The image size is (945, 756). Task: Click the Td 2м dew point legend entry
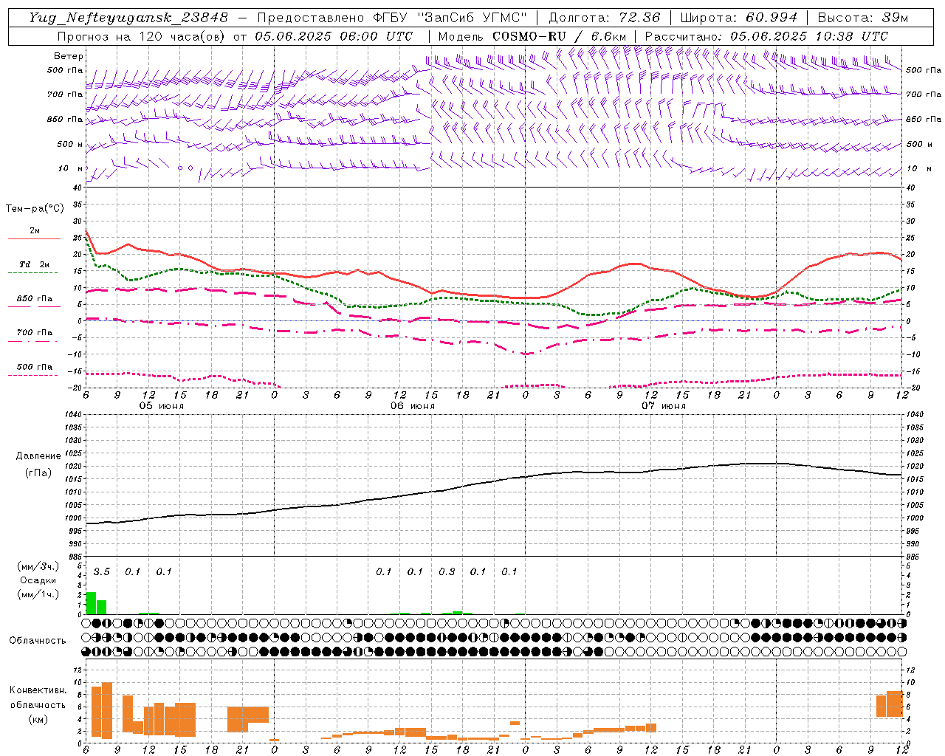[x=34, y=264]
